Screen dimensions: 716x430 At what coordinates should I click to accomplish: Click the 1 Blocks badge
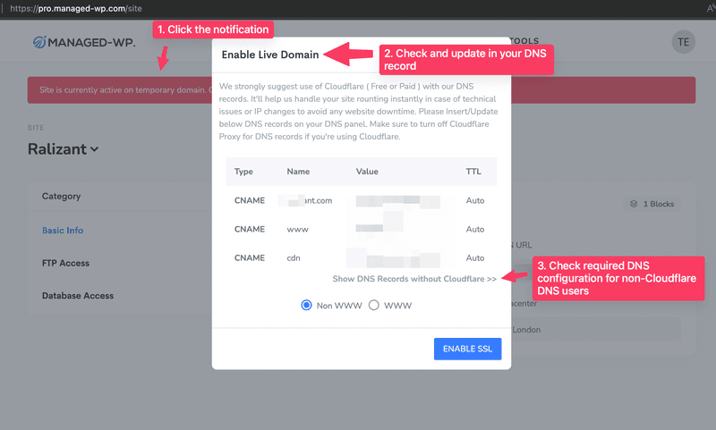pyautogui.click(x=652, y=204)
